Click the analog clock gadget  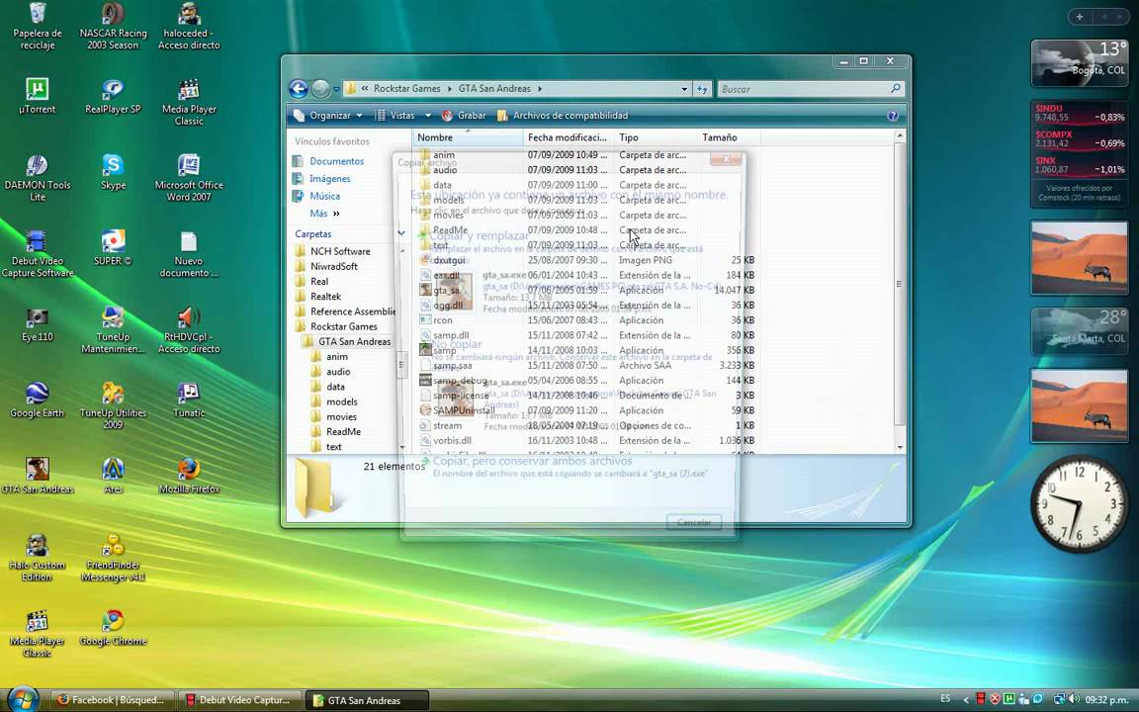pos(1079,504)
